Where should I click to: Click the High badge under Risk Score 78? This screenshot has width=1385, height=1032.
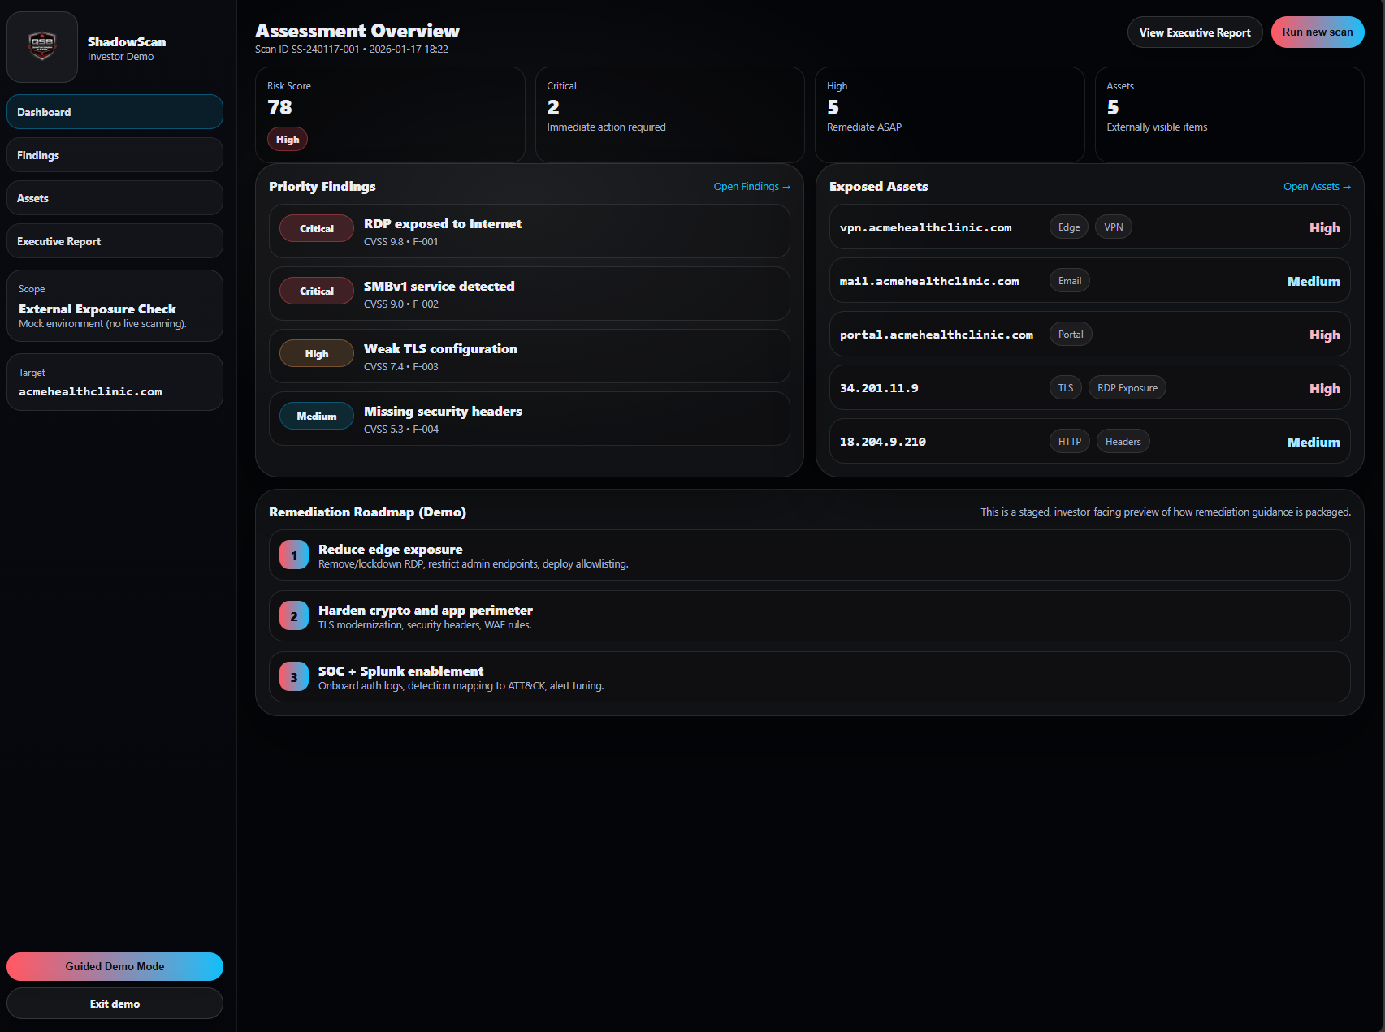click(x=287, y=139)
